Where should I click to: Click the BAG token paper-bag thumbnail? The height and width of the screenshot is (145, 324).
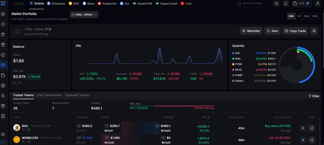(x=17, y=128)
